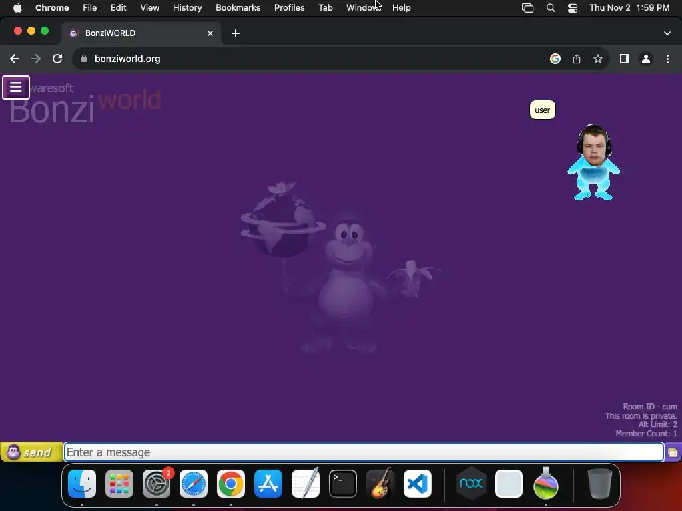Open System Settings from the Dock
Image resolution: width=682 pixels, height=511 pixels.
point(157,484)
